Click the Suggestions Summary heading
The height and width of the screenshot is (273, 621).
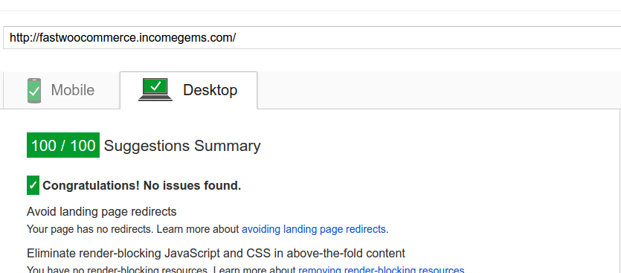182,146
